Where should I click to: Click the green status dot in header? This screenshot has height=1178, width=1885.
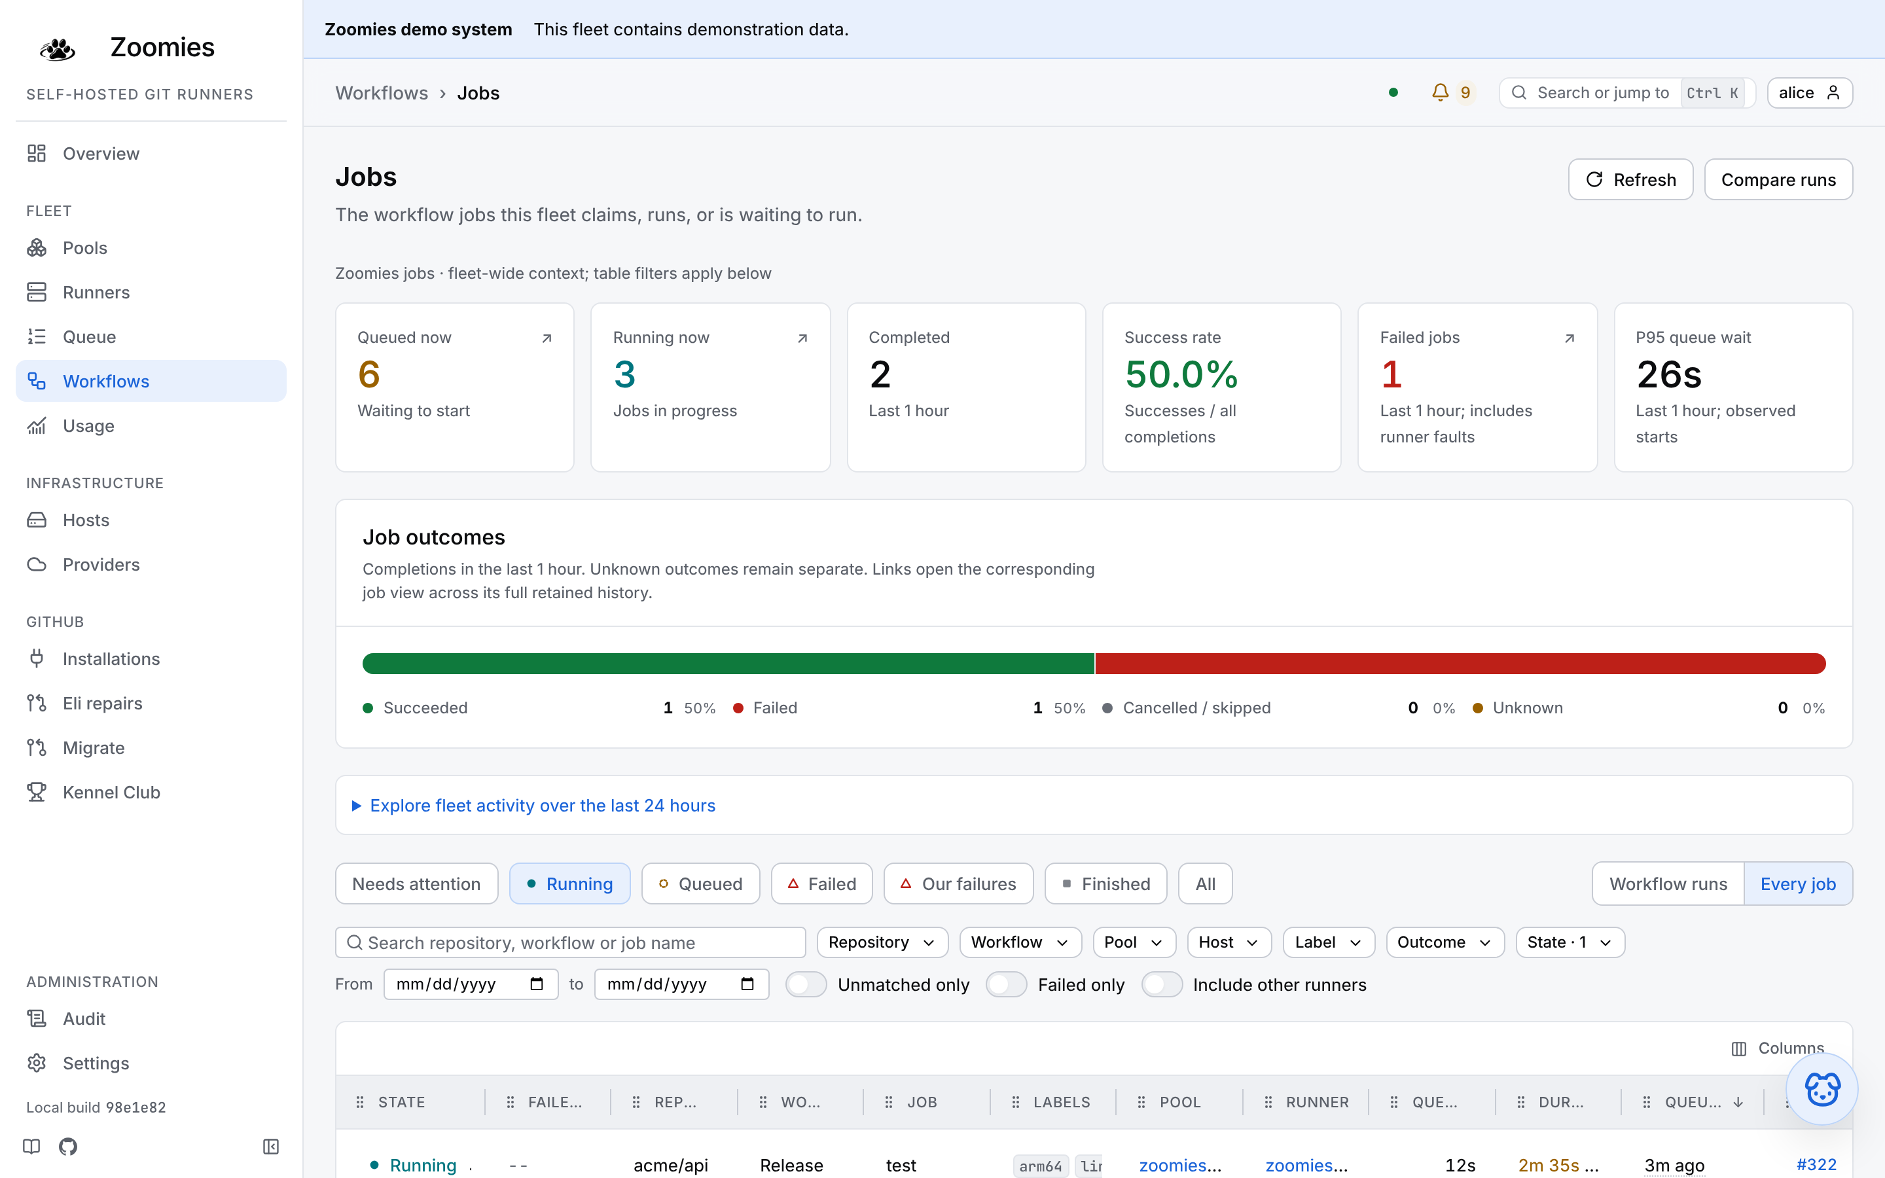1393,93
